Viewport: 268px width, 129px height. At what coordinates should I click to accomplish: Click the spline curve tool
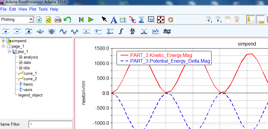click(x=144, y=31)
